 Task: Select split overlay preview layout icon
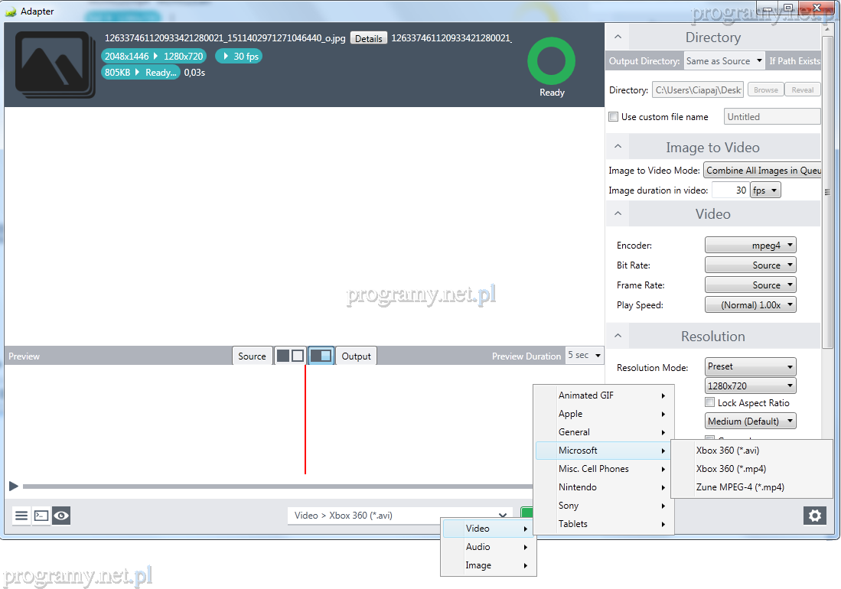[x=321, y=356]
